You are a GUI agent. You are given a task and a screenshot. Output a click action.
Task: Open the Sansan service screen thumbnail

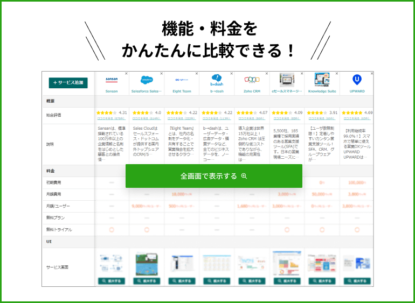click(112, 263)
